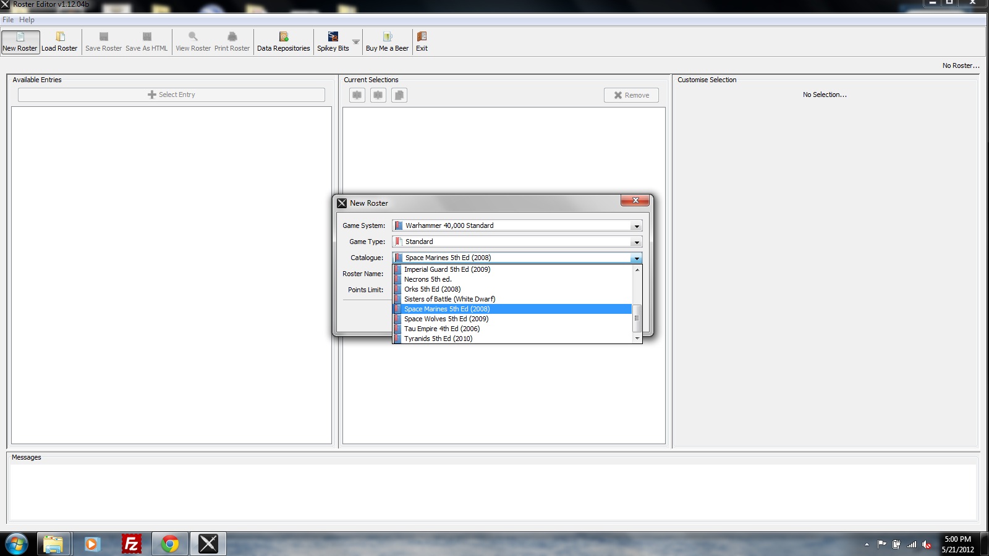Click the catalogue list scrollbar thumb
Screen dimensions: 989x556
tap(637, 318)
